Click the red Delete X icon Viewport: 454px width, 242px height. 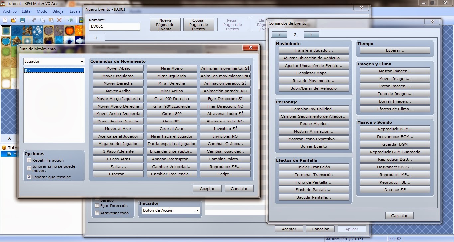coord(59,20)
